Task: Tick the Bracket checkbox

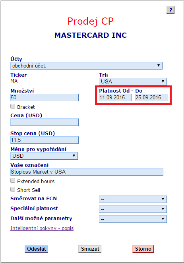Action: point(13,106)
